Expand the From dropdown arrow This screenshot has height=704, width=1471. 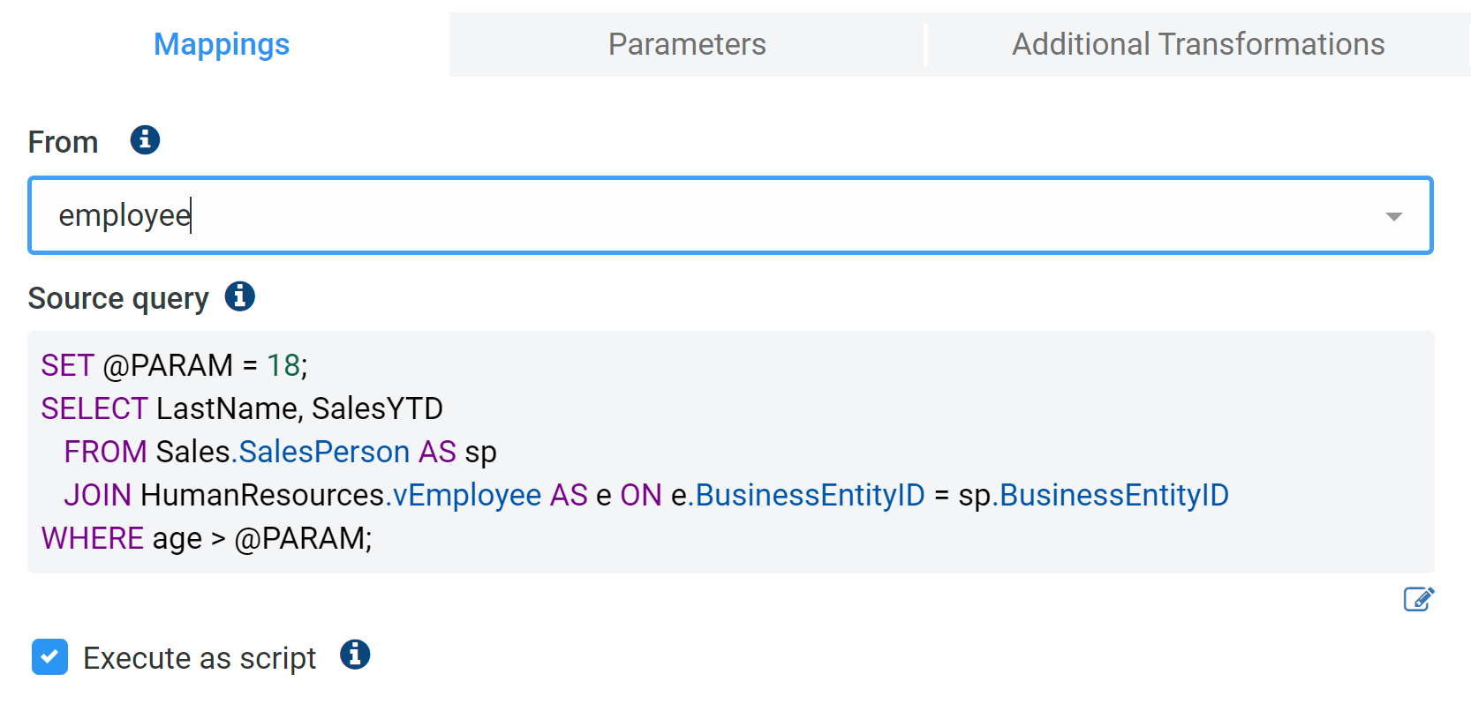(1393, 217)
